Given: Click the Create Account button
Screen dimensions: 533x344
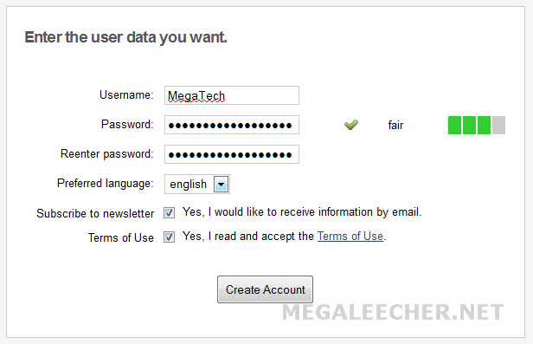Looking at the screenshot, I should pyautogui.click(x=265, y=289).
